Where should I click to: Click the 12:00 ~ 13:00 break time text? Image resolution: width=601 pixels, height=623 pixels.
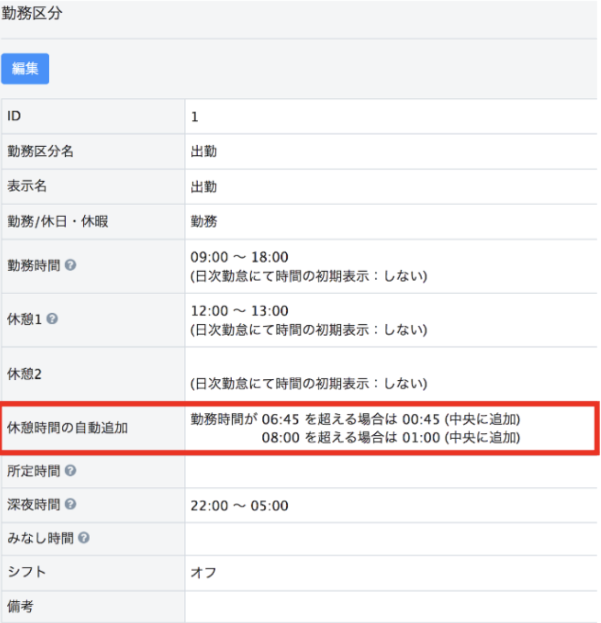coord(240,311)
